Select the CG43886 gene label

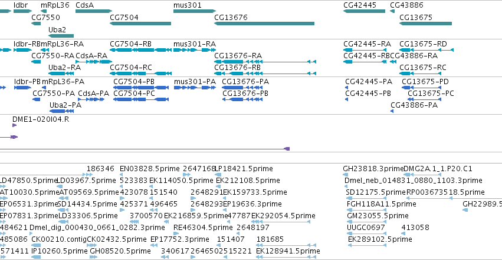406,5
